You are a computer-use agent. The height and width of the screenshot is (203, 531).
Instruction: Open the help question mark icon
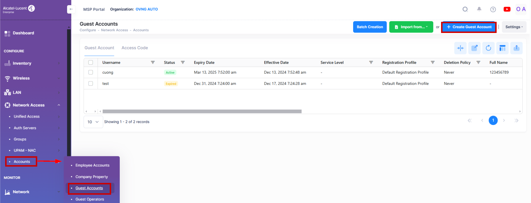click(493, 9)
